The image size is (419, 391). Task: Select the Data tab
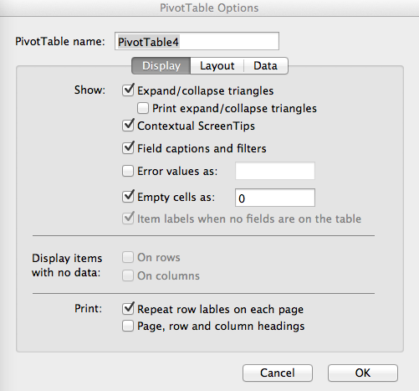click(x=266, y=66)
